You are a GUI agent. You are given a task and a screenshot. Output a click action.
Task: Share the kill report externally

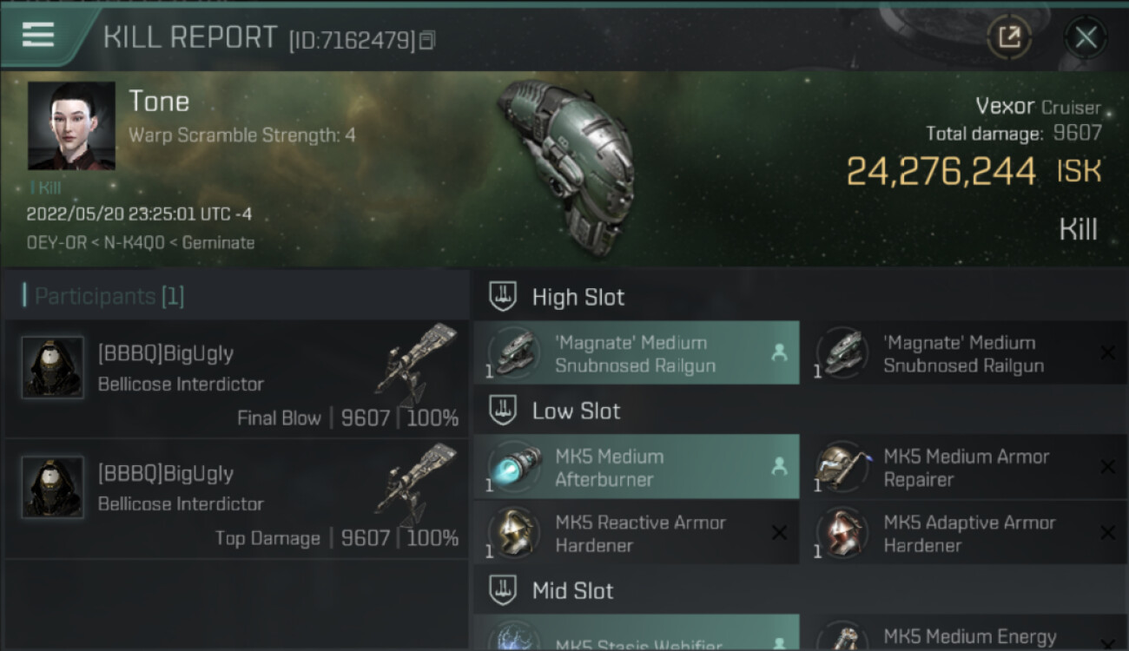1009,37
